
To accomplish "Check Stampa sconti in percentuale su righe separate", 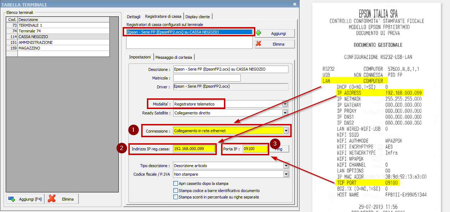I will point(175,197).
